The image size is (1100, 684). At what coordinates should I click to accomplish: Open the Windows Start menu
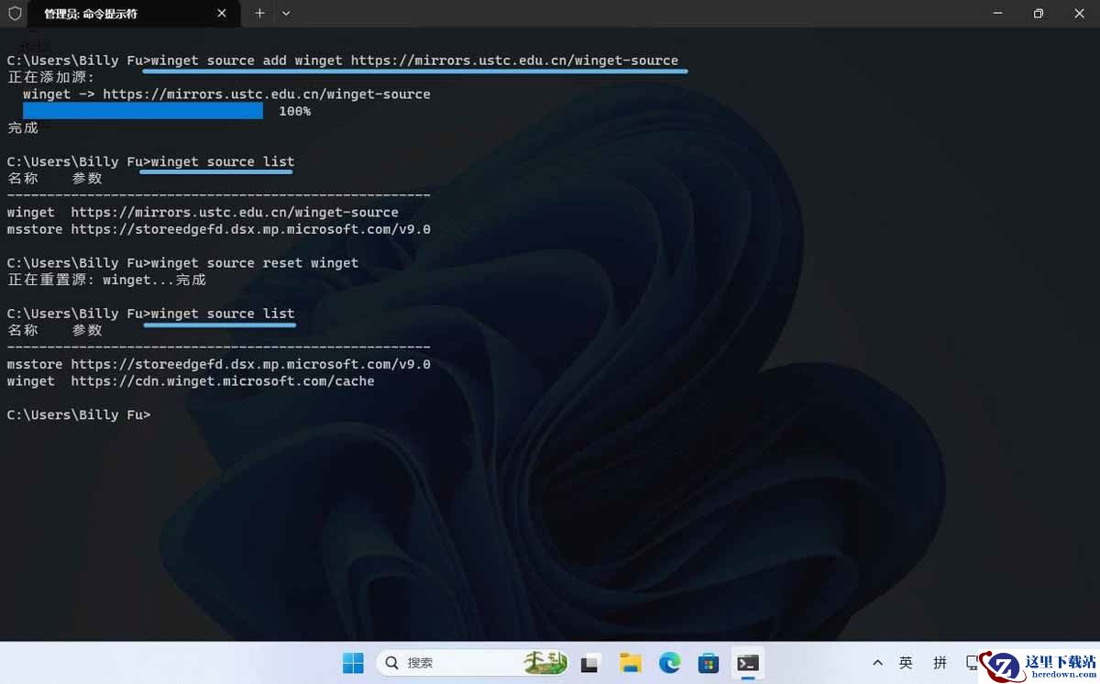352,663
